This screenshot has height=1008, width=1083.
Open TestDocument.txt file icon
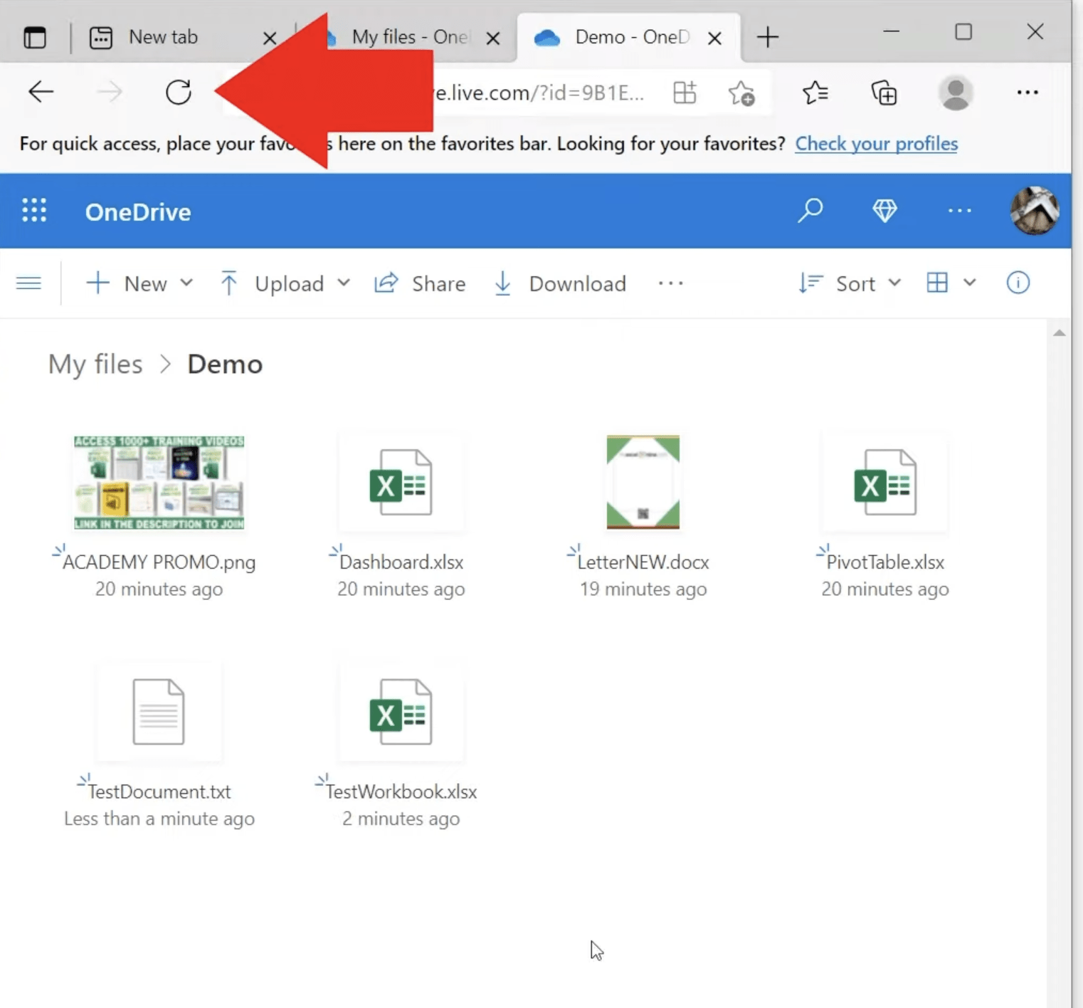[158, 712]
